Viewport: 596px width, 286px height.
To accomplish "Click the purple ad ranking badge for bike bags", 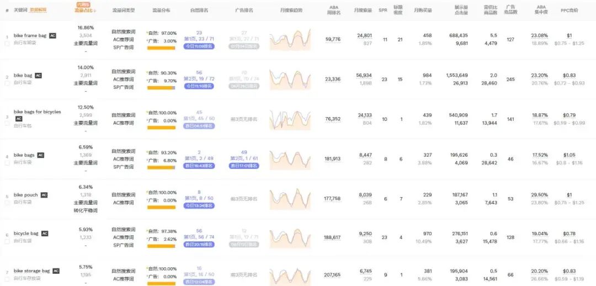I will coord(244,166).
